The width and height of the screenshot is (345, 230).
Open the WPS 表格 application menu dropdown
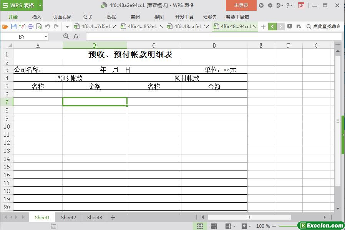pyautogui.click(x=40, y=5)
